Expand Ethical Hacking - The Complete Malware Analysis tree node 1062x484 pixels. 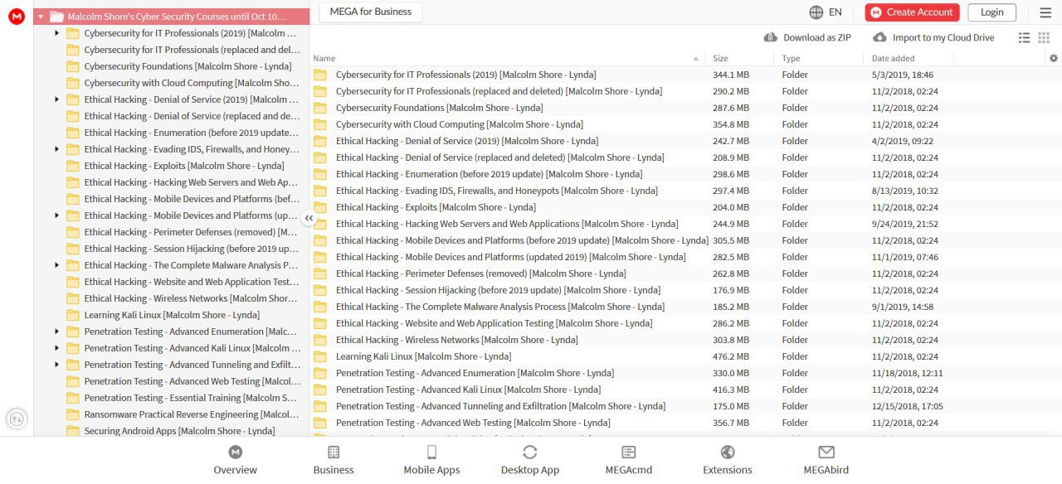pyautogui.click(x=56, y=265)
